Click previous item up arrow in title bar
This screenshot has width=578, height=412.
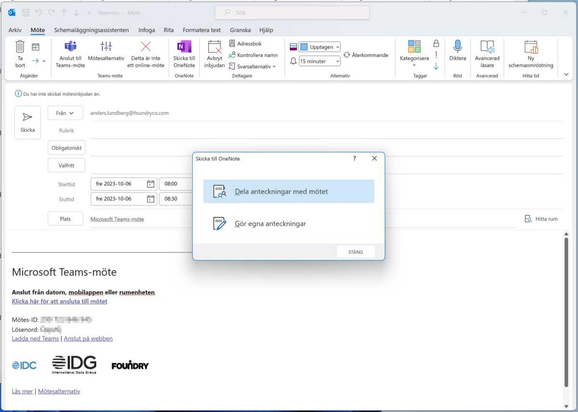(64, 13)
